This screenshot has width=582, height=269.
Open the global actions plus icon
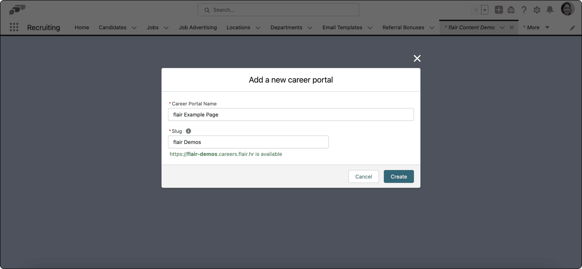(x=499, y=10)
